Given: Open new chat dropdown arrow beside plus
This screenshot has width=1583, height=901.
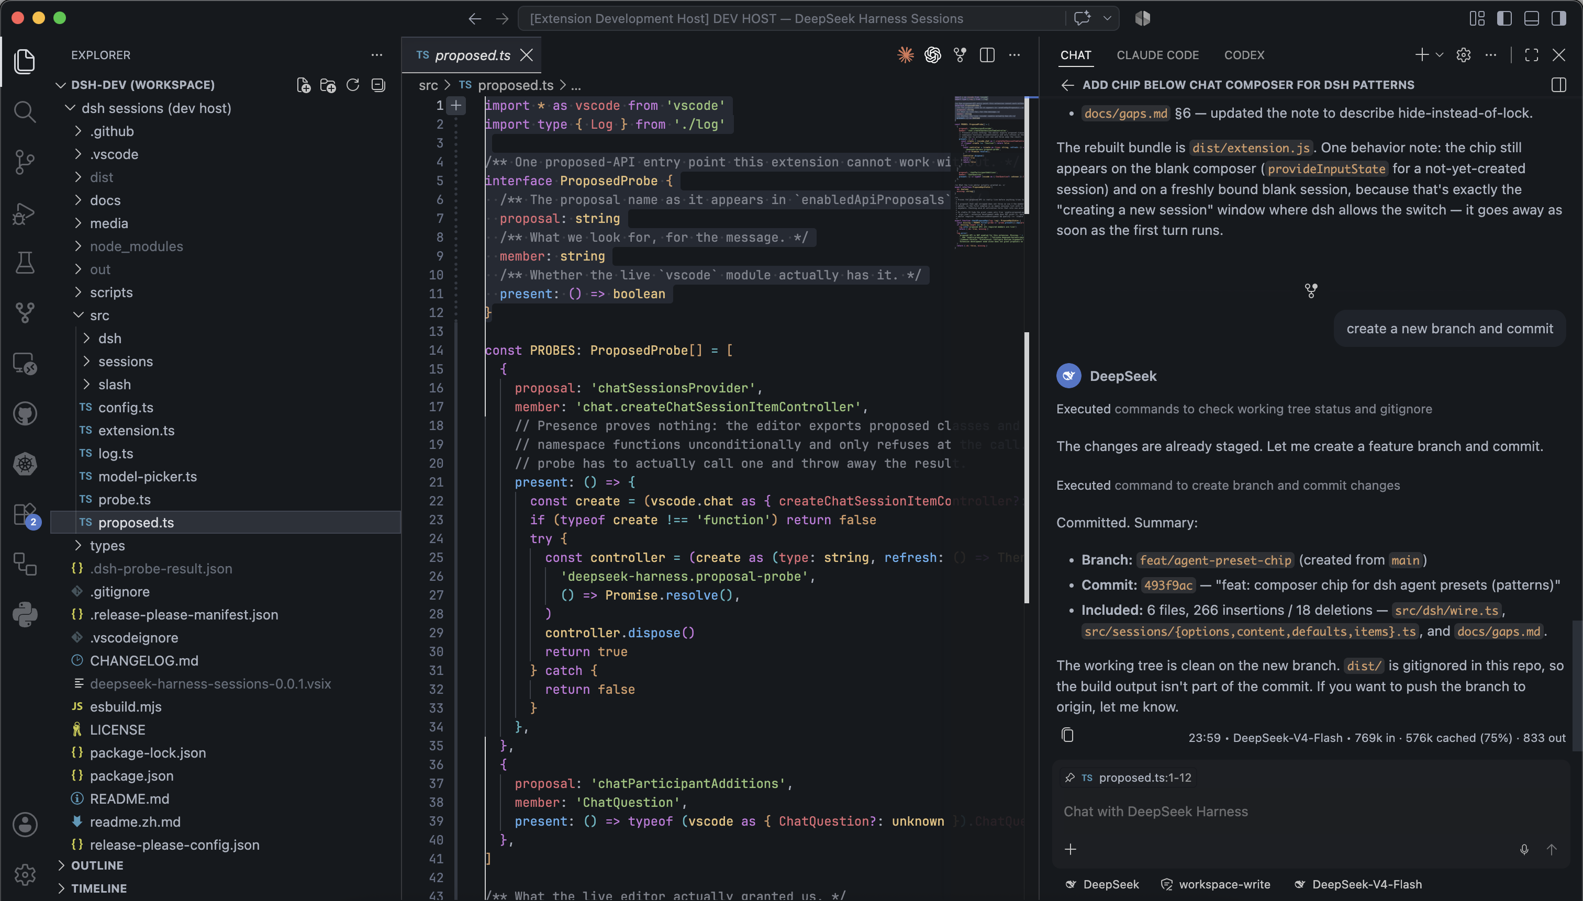Looking at the screenshot, I should click(1440, 55).
